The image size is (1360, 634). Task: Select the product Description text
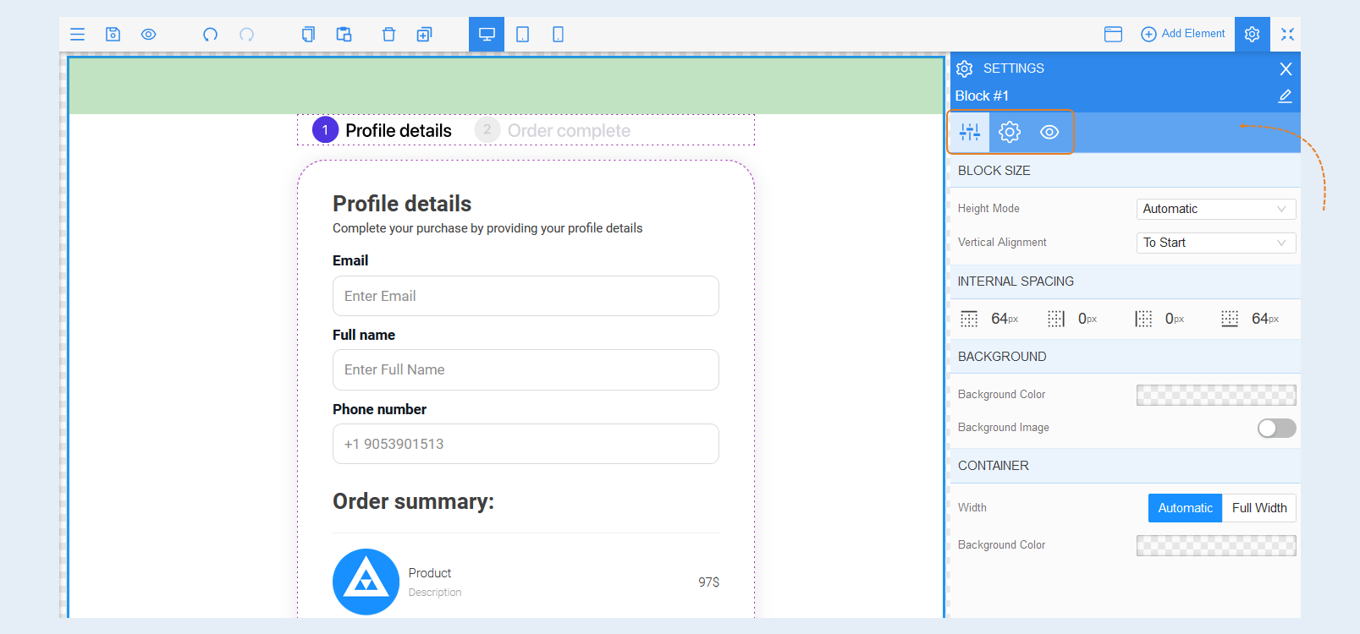435,593
